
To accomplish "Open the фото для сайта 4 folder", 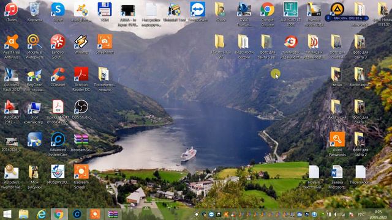I will tap(337, 46).
